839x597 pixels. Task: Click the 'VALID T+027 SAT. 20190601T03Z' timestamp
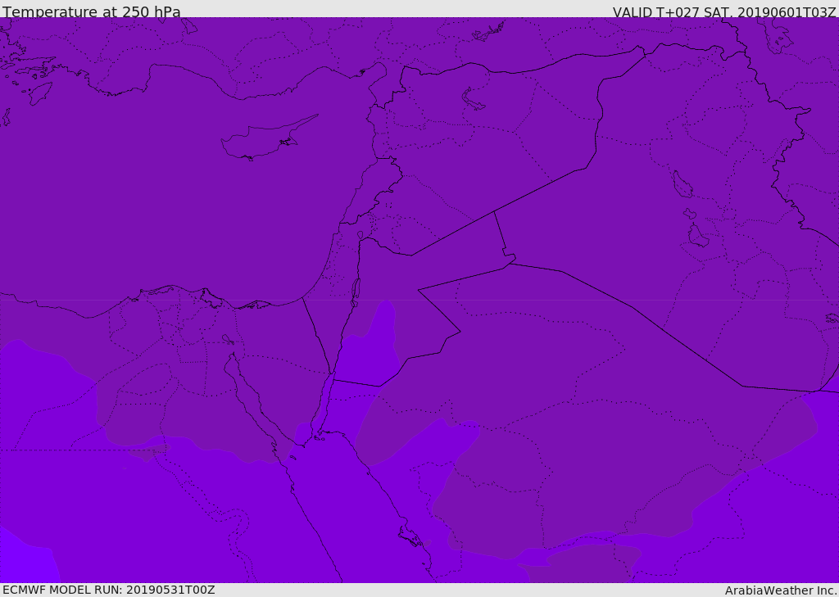(724, 12)
